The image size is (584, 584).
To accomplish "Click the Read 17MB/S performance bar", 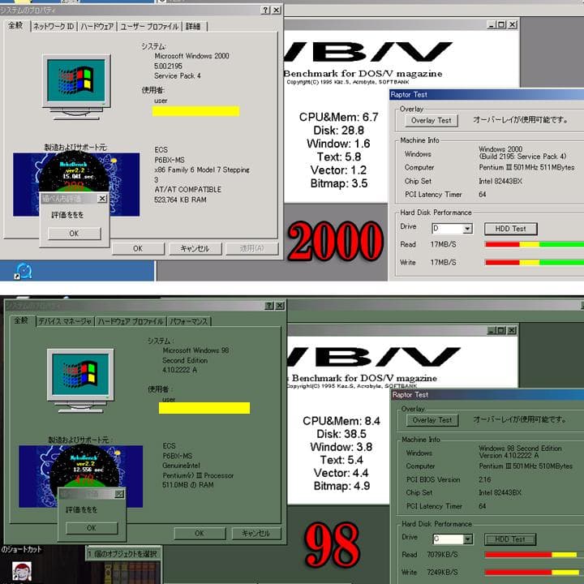I will click(x=534, y=245).
